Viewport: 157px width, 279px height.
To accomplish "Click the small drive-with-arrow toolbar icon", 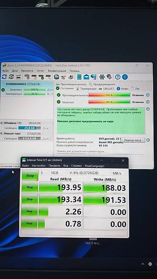I will point(63,77).
